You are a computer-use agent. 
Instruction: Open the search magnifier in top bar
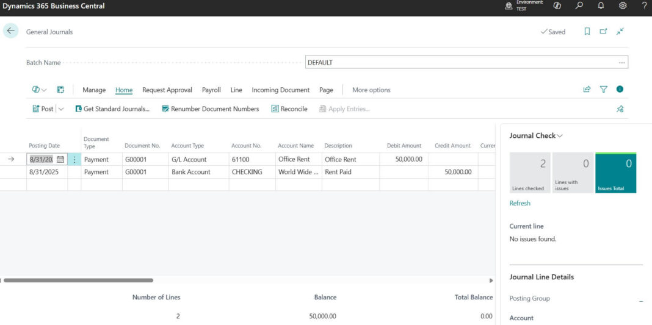[579, 6]
